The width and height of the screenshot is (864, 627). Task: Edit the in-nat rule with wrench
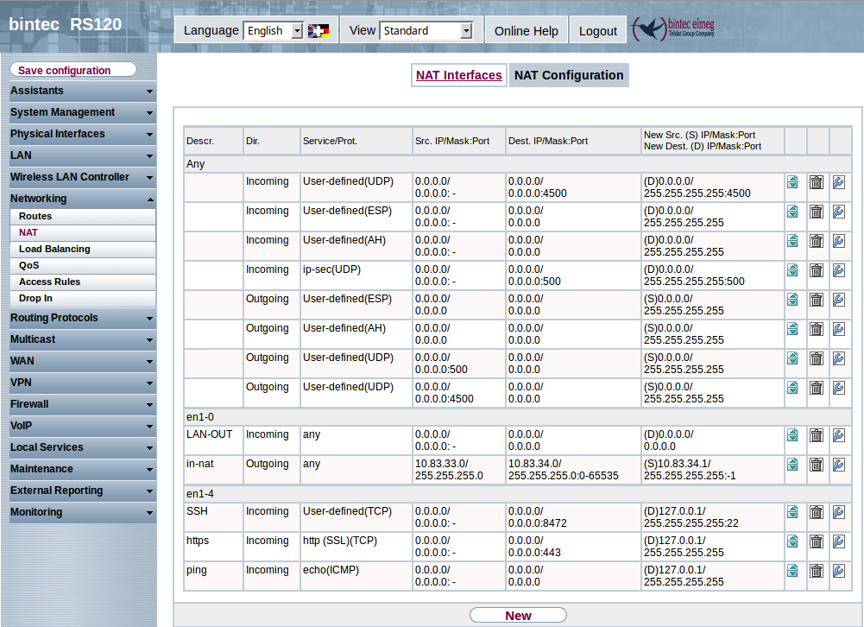[838, 465]
